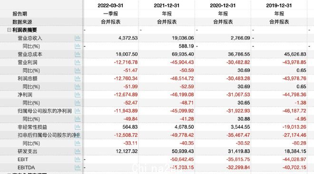Collapse the 利润表摘要 section
Image resolution: width=314 pixels, height=174 pixels.
[9, 30]
